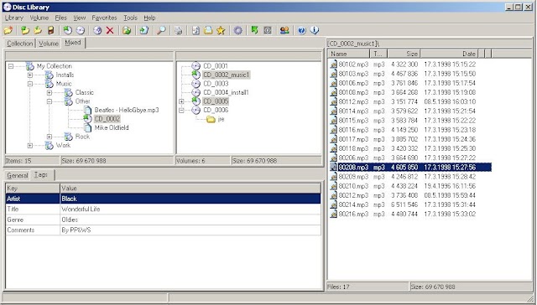Image resolution: width=537 pixels, height=305 pixels.
Task: Select the file 80216.mp3
Action: pyautogui.click(x=353, y=214)
